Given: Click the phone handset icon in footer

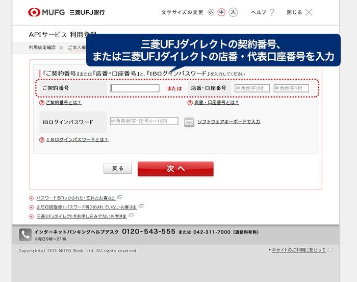Looking at the screenshot, I should click(25, 235).
